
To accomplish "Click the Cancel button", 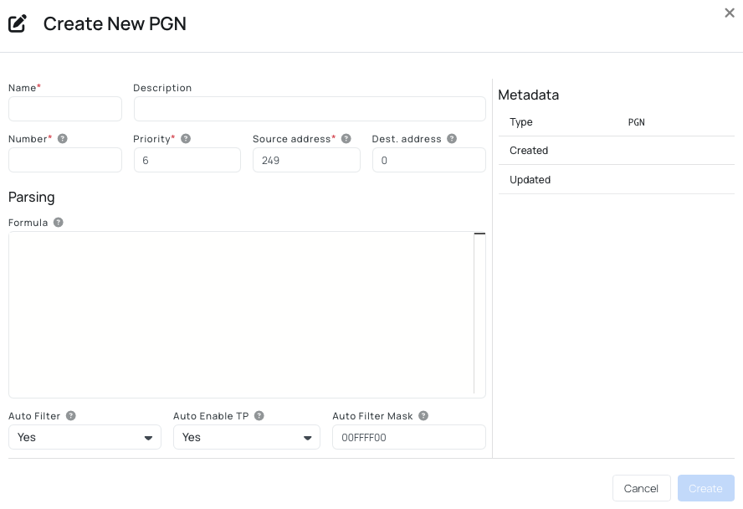I will (641, 488).
